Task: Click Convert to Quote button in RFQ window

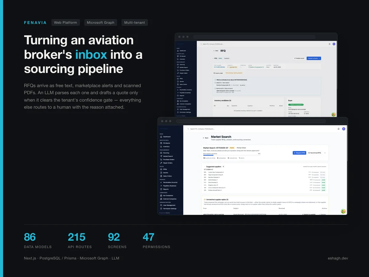Action: 314,58
